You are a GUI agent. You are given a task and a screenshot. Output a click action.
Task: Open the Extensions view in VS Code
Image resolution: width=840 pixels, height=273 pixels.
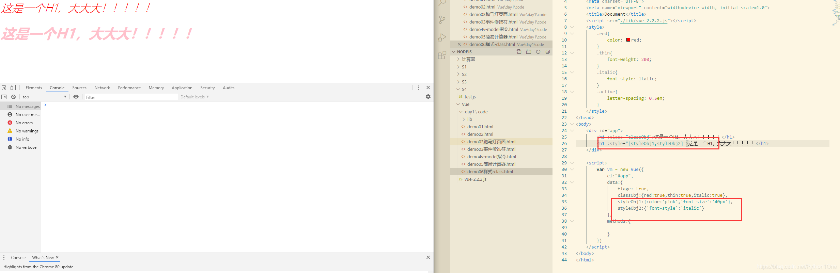442,55
